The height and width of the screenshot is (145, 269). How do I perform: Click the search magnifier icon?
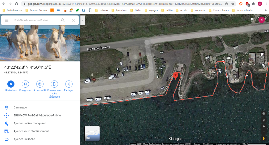(x=63, y=20)
